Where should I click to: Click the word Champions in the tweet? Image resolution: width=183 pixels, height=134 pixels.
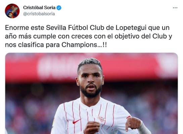pyautogui.click(x=79, y=45)
